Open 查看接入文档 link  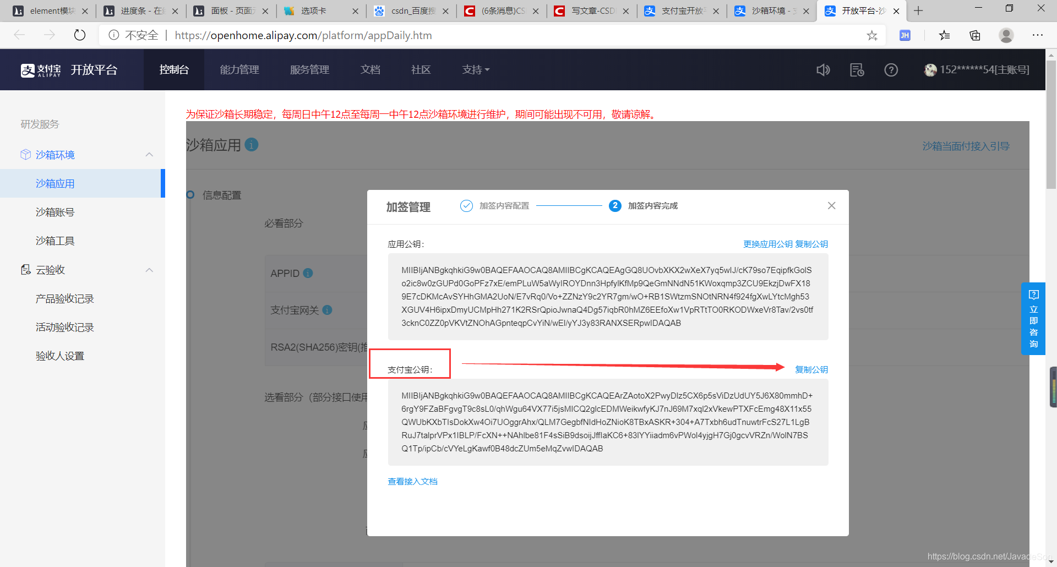click(x=412, y=481)
